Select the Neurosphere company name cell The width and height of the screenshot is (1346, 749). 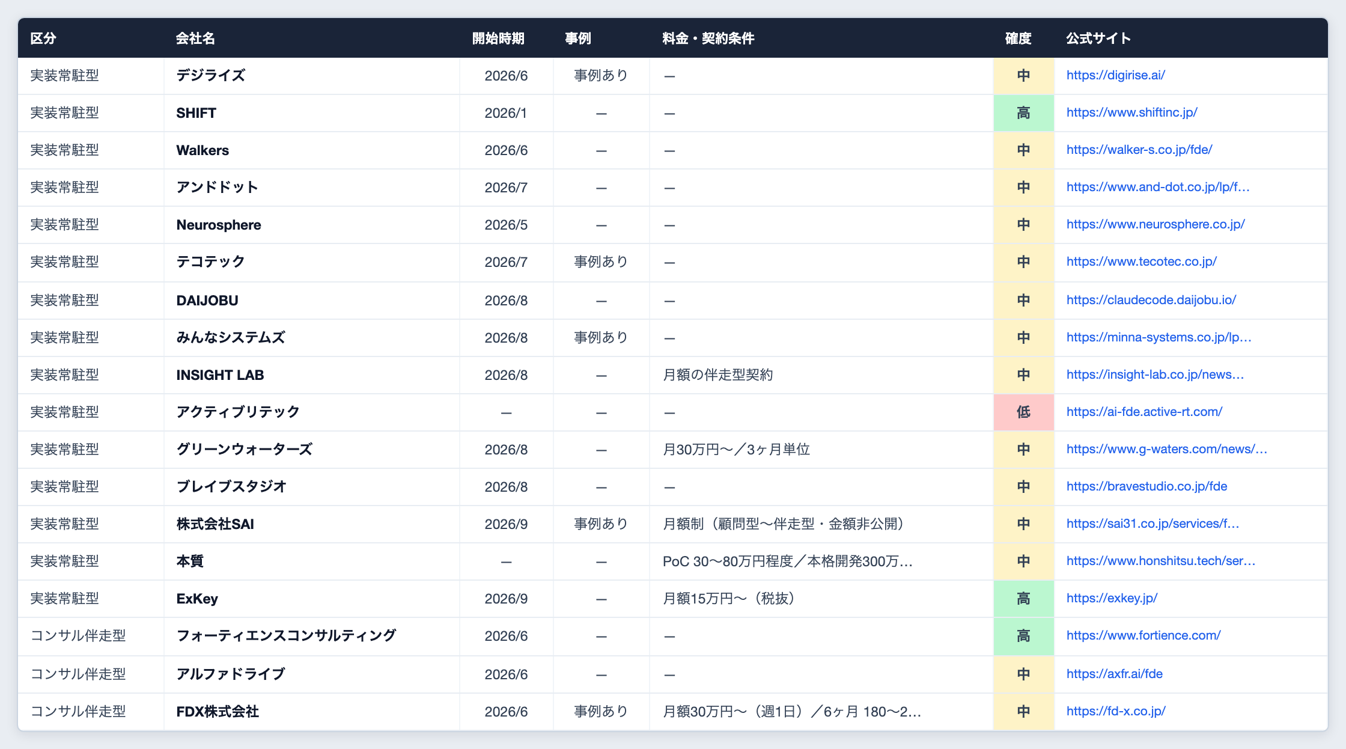click(x=312, y=225)
